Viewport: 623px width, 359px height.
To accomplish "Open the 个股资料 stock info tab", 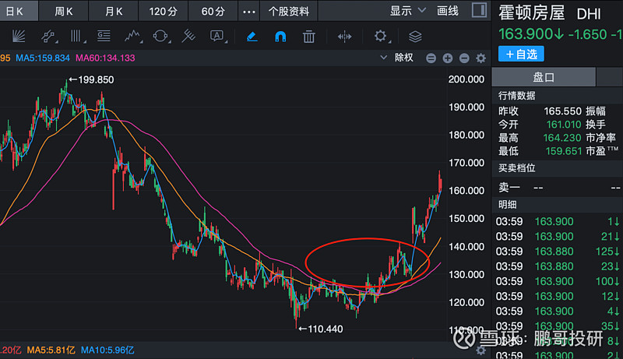I will [288, 11].
